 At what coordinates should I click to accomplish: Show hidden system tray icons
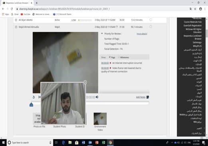(172, 142)
